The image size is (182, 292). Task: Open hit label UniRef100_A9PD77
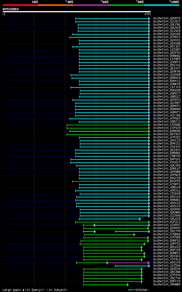(167, 93)
